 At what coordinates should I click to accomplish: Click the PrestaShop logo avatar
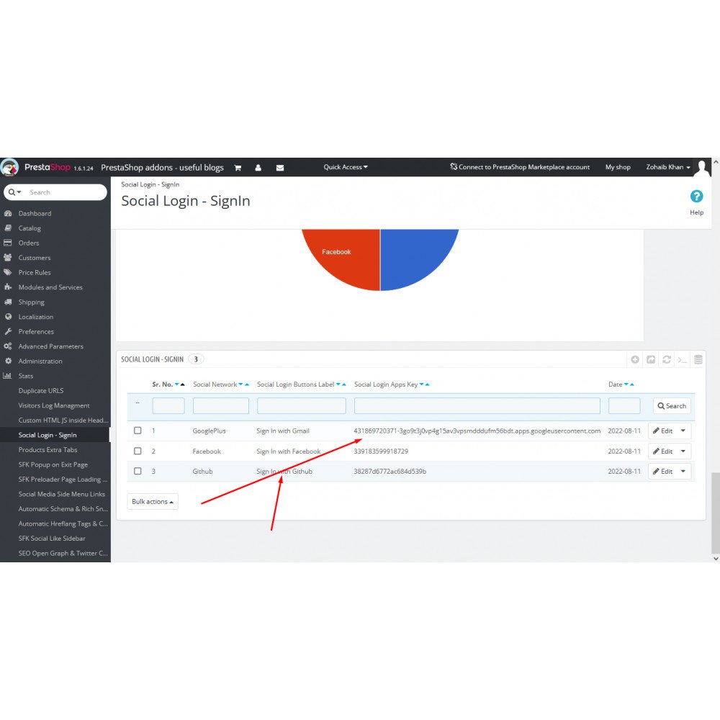tap(9, 167)
